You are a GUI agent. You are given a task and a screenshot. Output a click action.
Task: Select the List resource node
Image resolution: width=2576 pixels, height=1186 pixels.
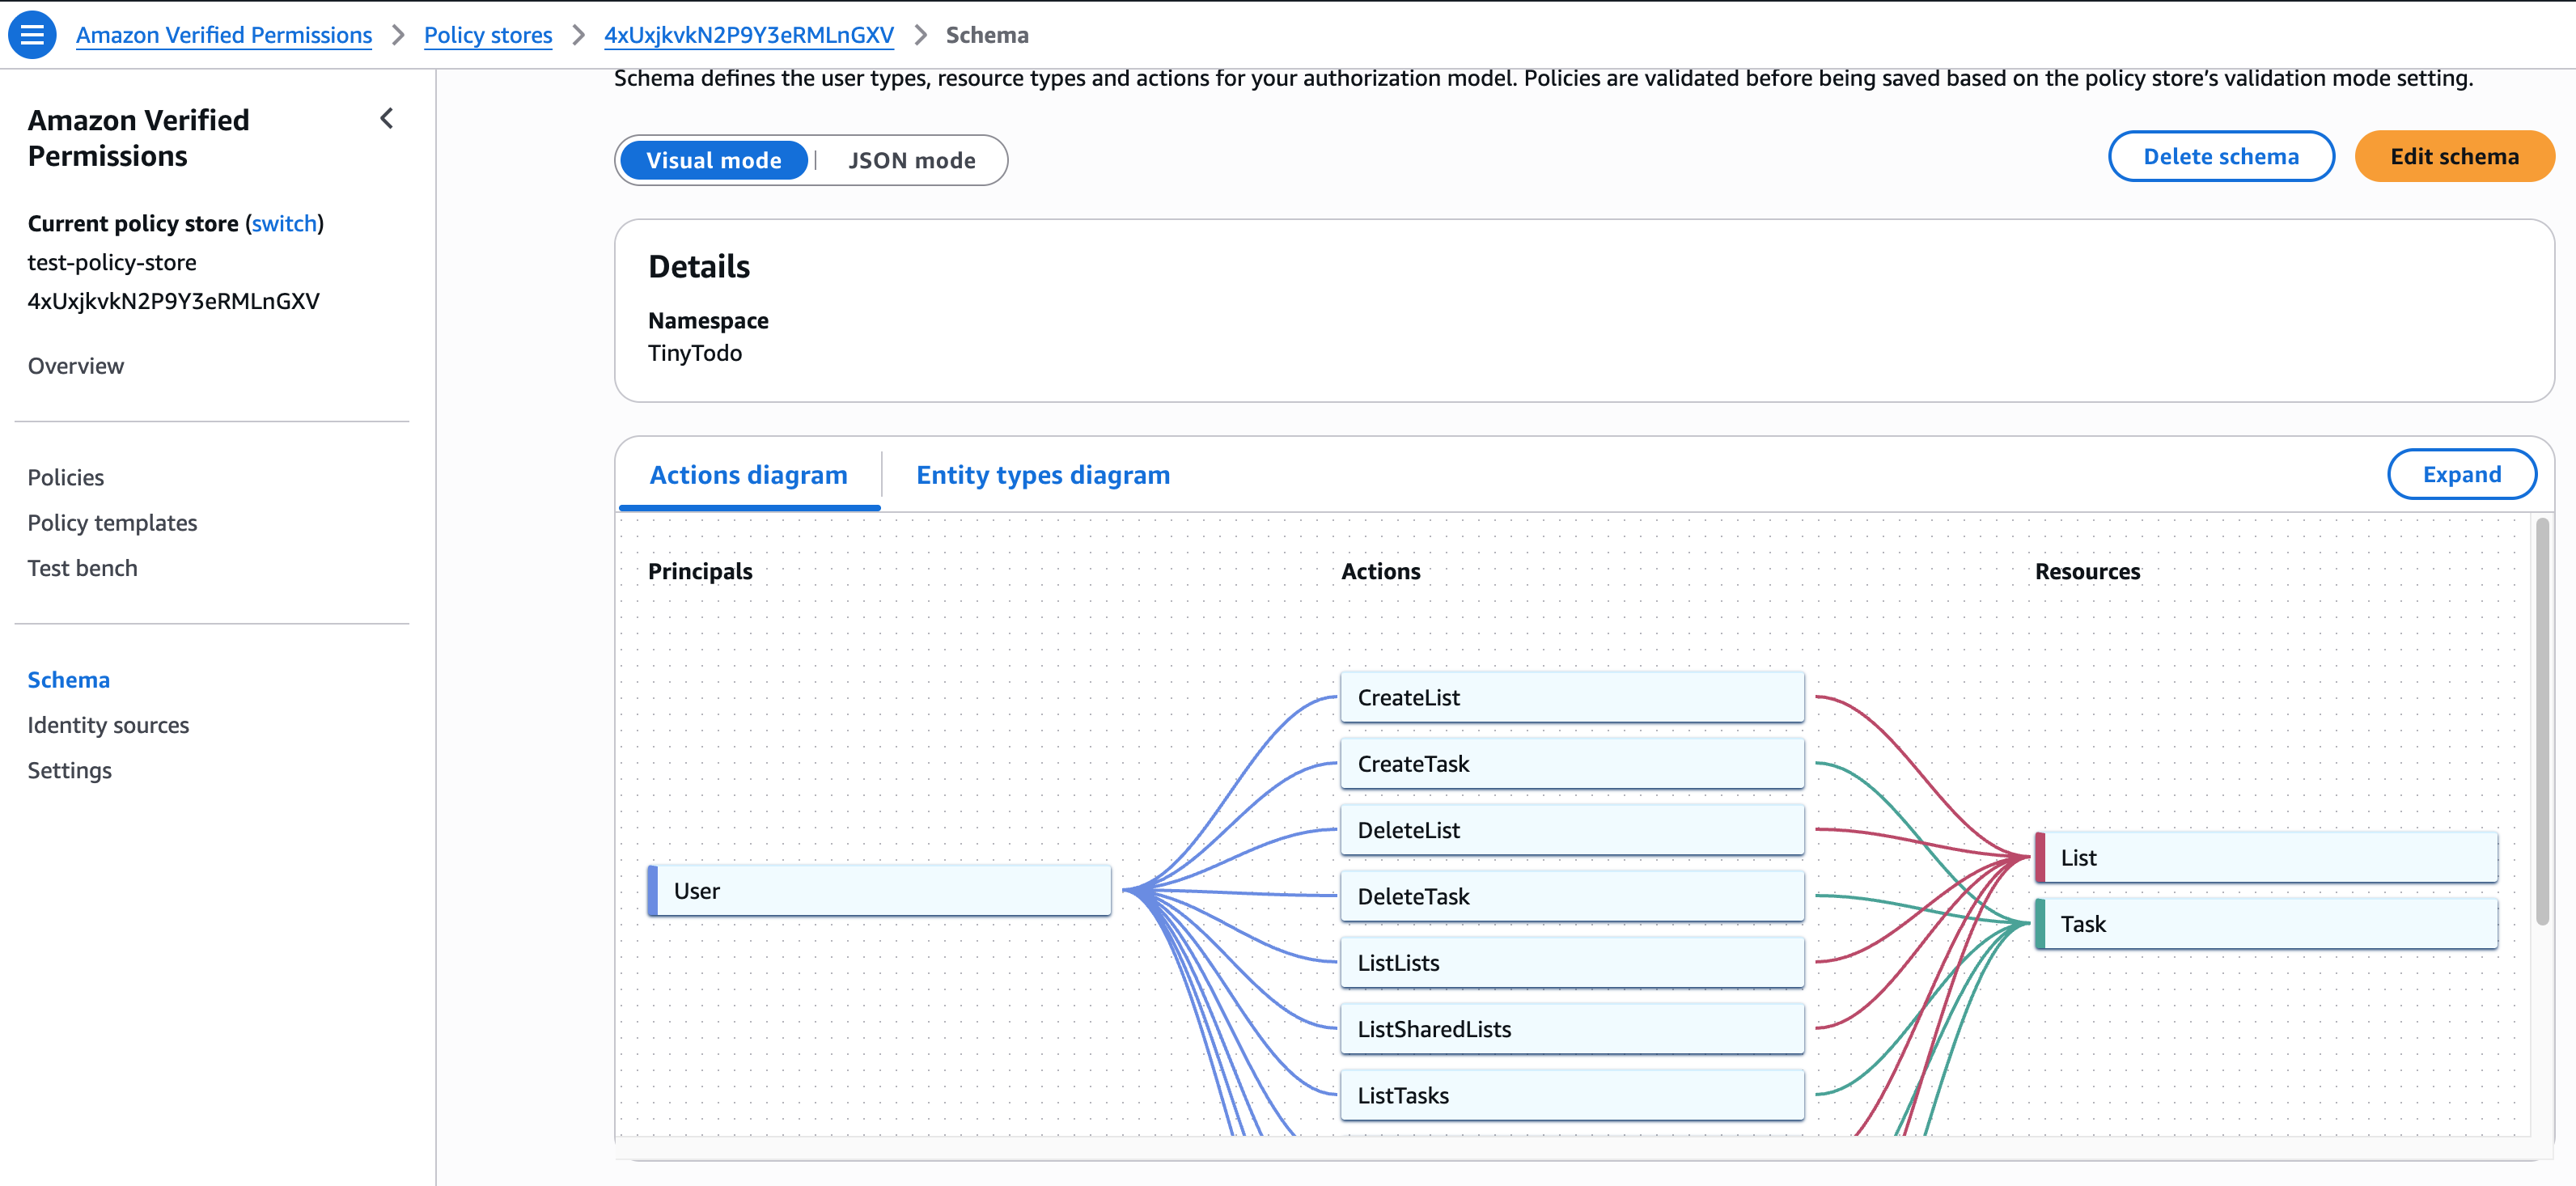point(2266,857)
